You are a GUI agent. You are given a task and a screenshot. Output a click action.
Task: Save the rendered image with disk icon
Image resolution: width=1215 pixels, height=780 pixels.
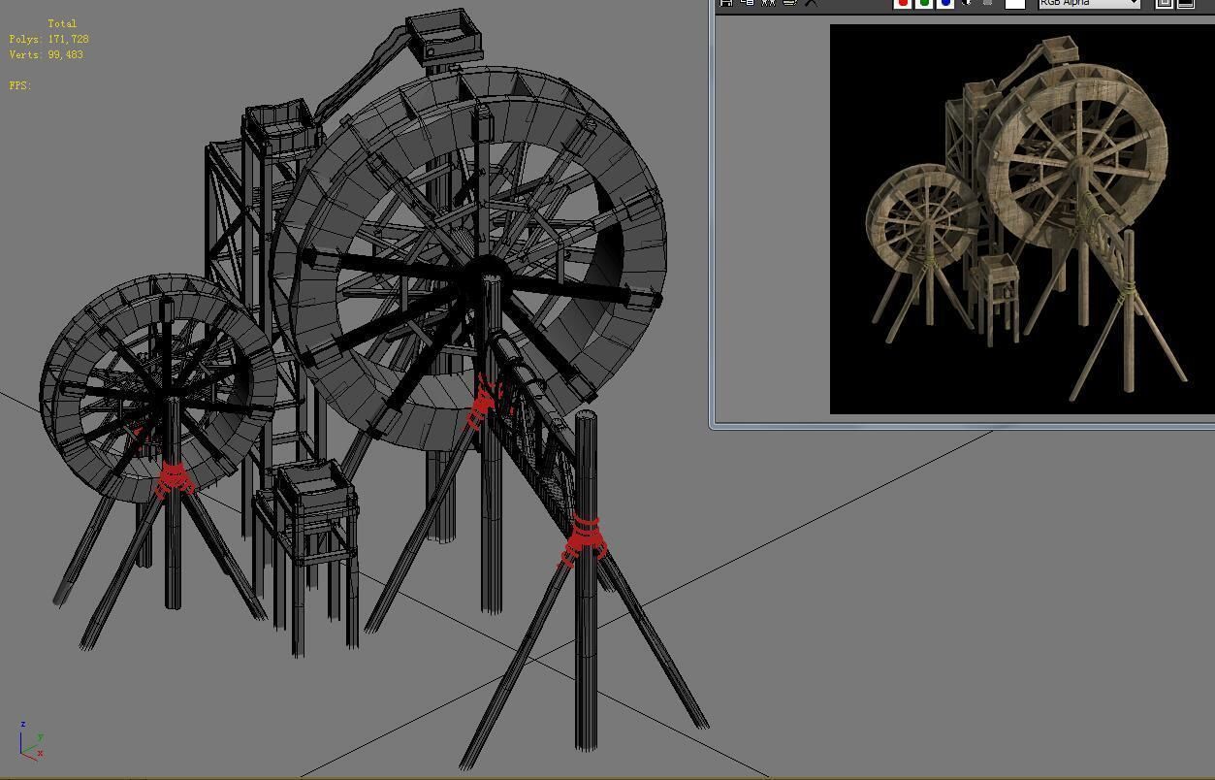tap(725, 3)
